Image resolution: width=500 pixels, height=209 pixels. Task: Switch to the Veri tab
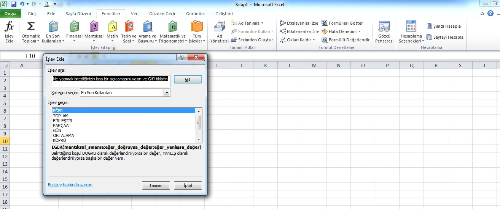135,14
